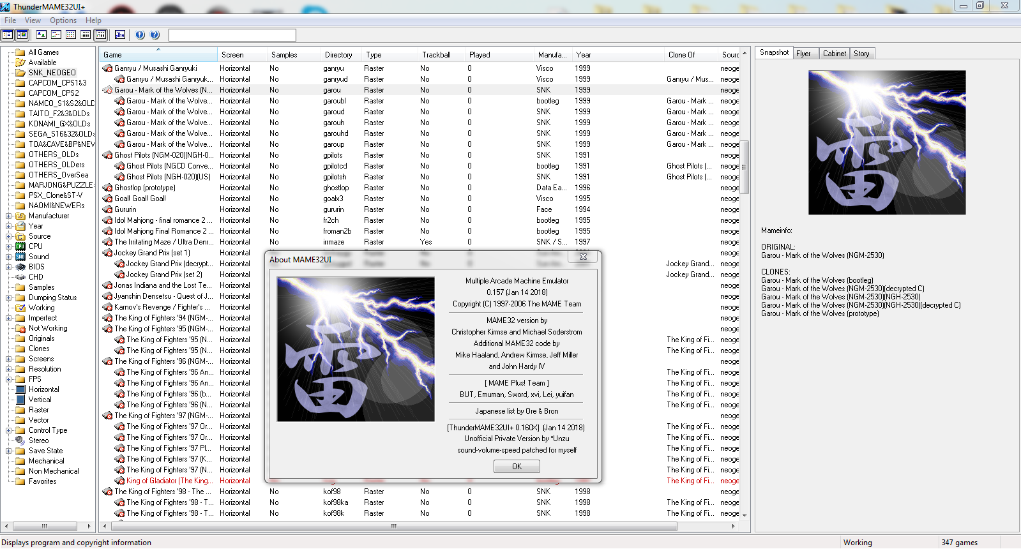Image resolution: width=1021 pixels, height=549 pixels.
Task: Sort by the Year column header
Action: [x=617, y=55]
